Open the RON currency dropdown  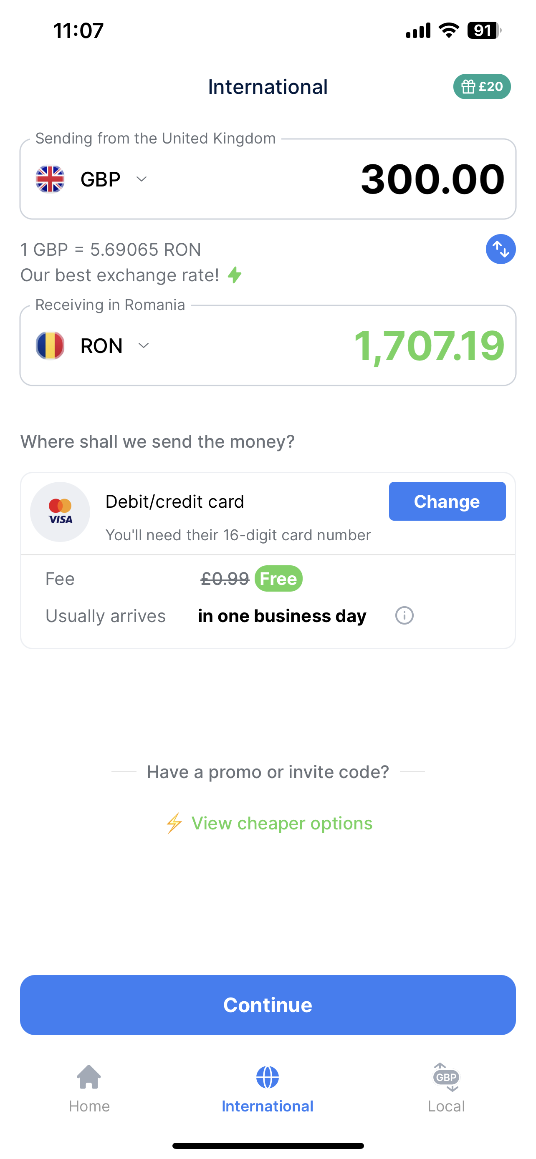coord(114,345)
